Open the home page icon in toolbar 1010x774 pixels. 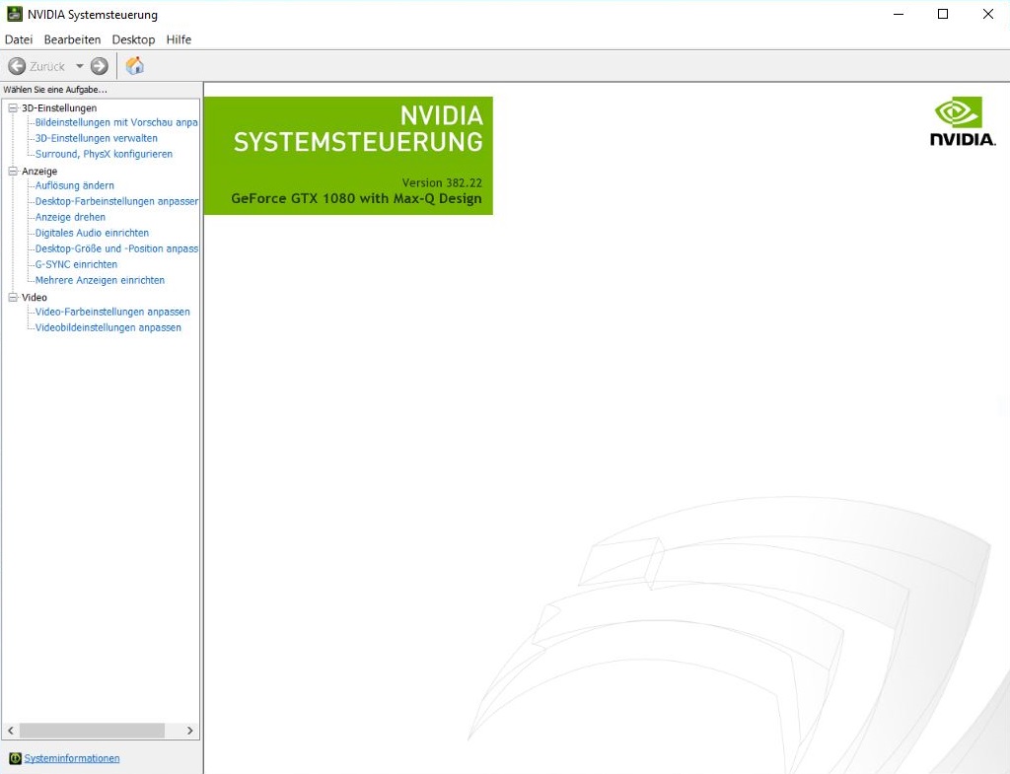tap(134, 66)
